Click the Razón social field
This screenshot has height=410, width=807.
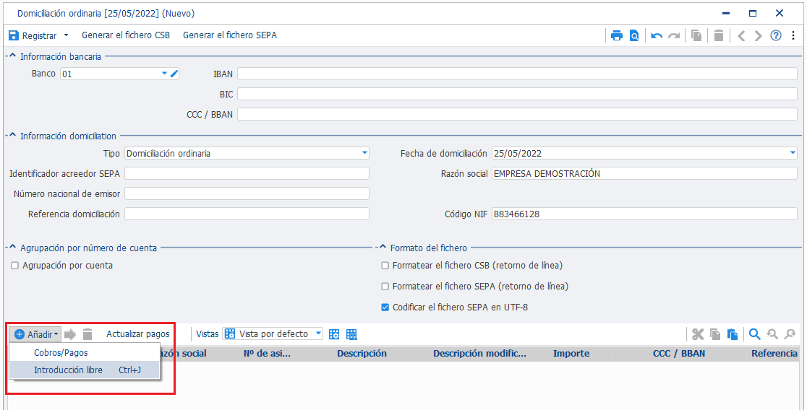click(x=644, y=173)
